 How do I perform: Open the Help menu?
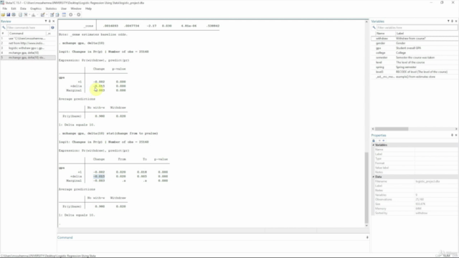point(88,9)
